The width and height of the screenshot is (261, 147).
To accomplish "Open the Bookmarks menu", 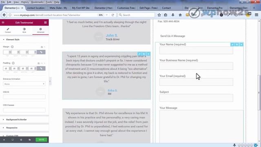I will [x=38, y=2].
